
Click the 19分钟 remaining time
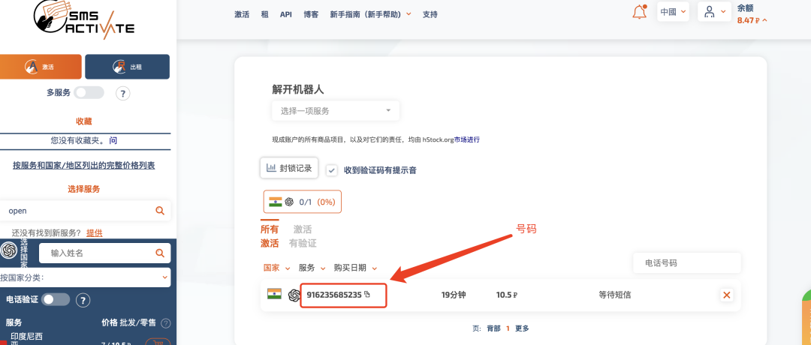(x=454, y=295)
